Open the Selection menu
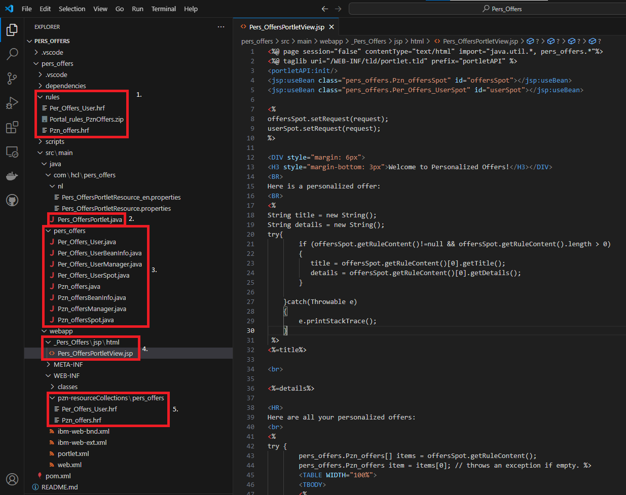Image resolution: width=626 pixels, height=495 pixels. 72,9
